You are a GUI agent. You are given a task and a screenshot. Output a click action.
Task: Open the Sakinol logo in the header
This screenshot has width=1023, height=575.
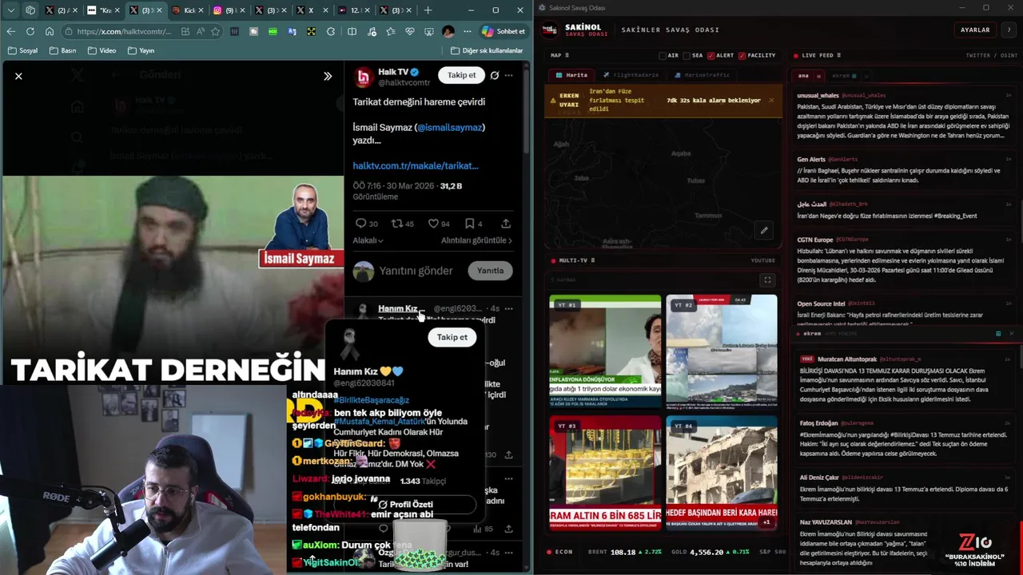tap(549, 30)
